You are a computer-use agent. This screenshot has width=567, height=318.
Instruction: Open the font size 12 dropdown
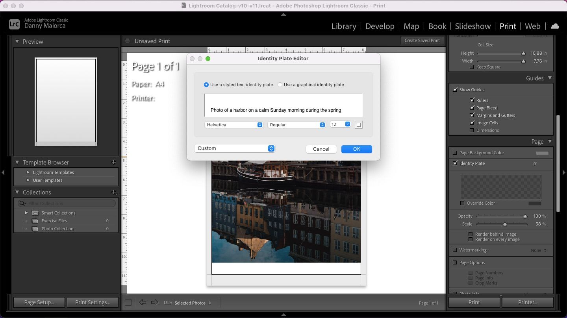point(340,124)
